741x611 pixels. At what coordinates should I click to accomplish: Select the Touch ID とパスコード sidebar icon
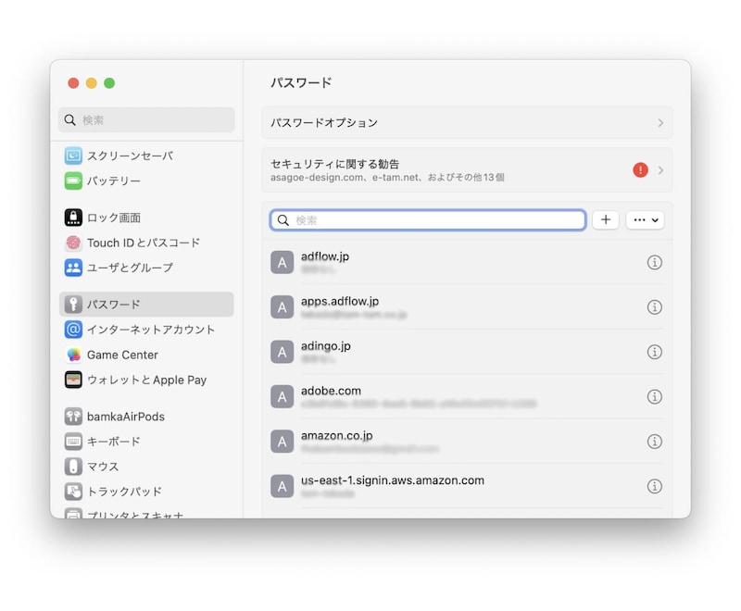[x=75, y=243]
